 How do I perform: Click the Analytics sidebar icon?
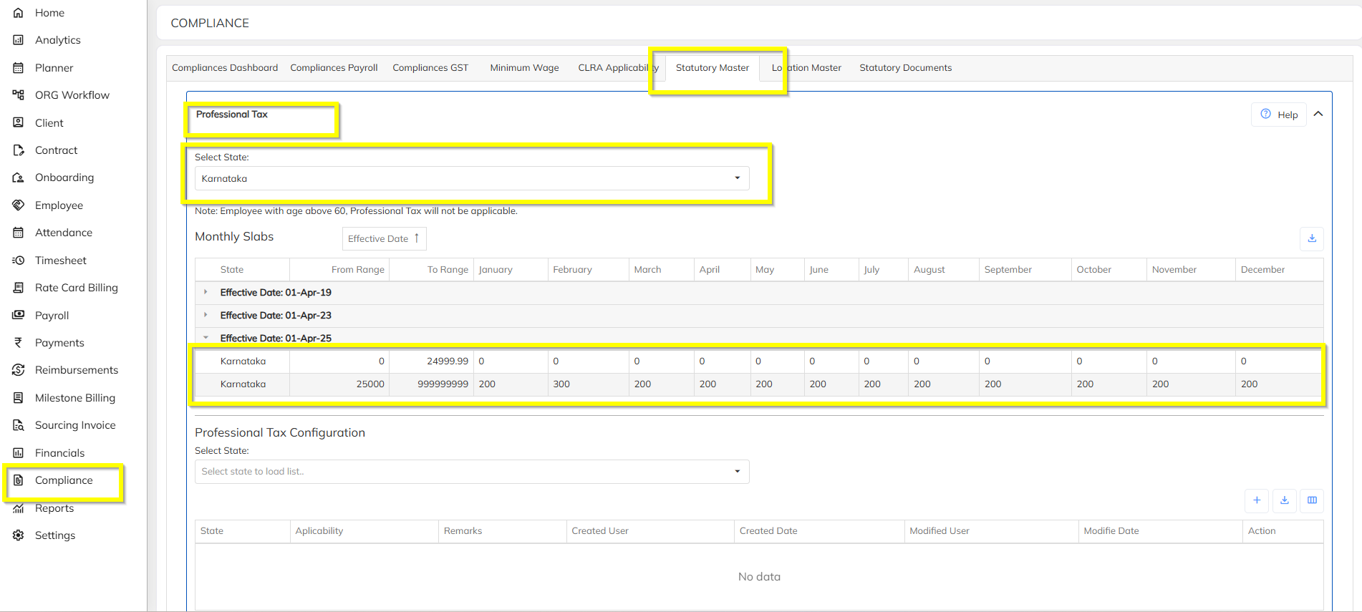click(x=19, y=40)
